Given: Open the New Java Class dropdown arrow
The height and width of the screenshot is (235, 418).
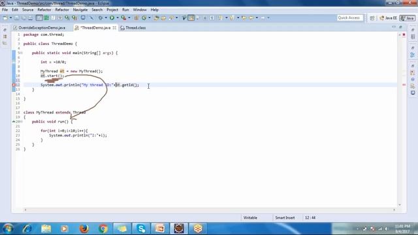Looking at the screenshot, I should [x=150, y=18].
